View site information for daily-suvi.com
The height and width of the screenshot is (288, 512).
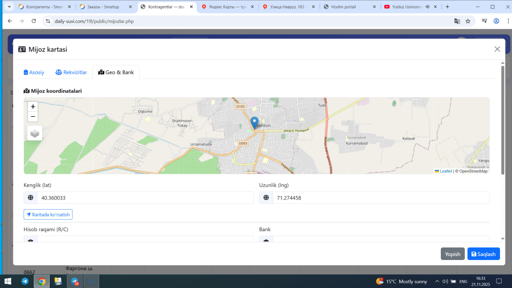(x=48, y=21)
